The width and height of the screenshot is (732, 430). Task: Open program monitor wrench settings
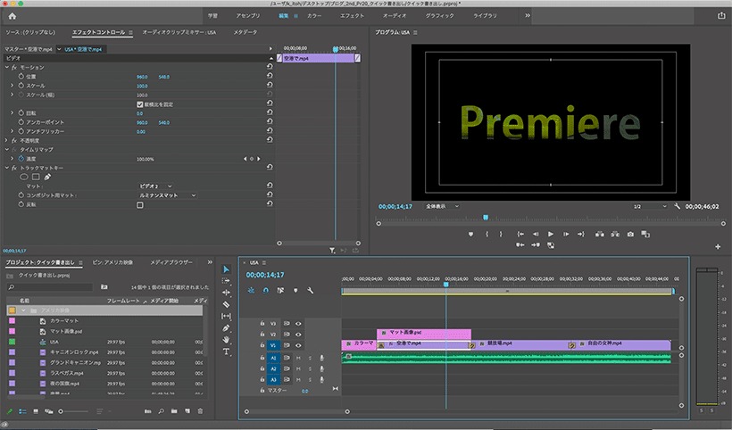677,206
